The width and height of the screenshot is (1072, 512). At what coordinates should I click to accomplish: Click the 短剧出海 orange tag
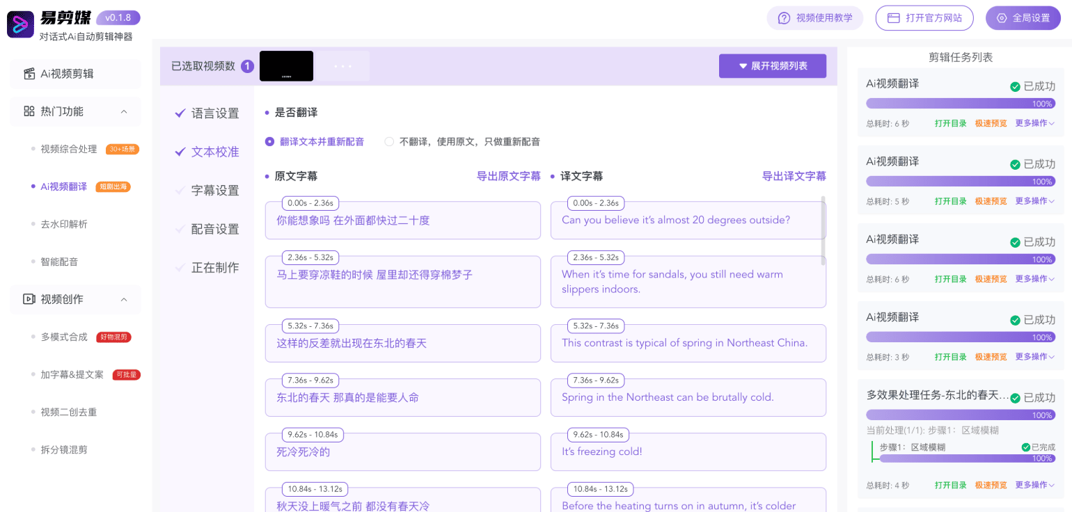(113, 186)
